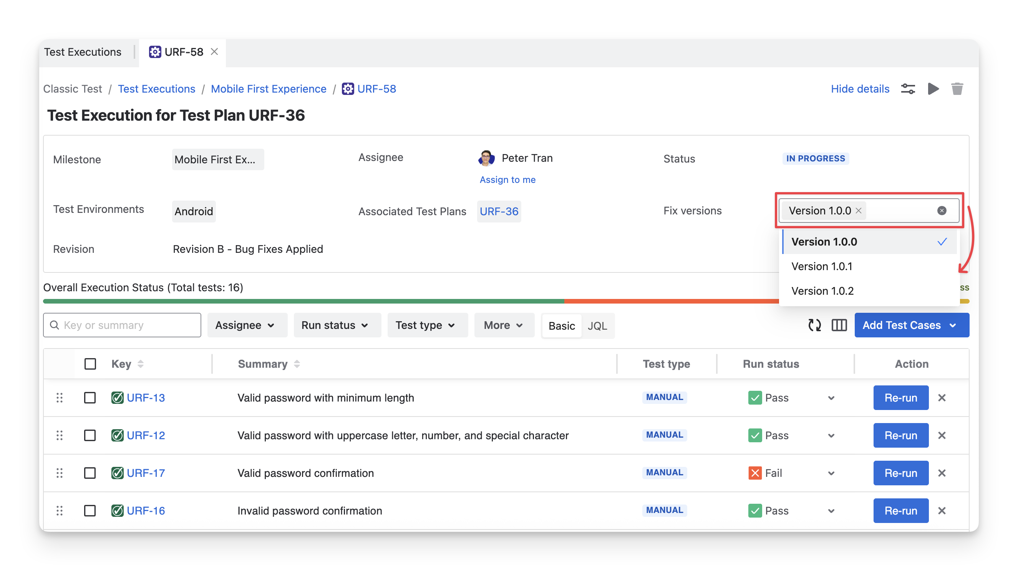The image size is (1018, 571).
Task: Click the play run execution icon
Action: (x=933, y=89)
